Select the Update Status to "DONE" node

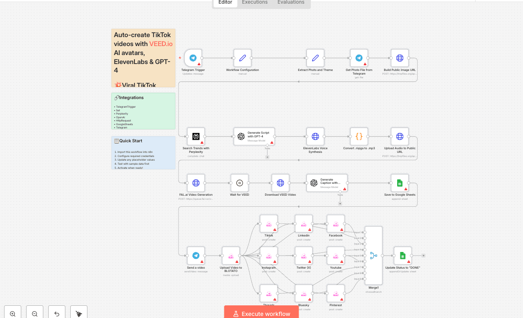point(402,255)
